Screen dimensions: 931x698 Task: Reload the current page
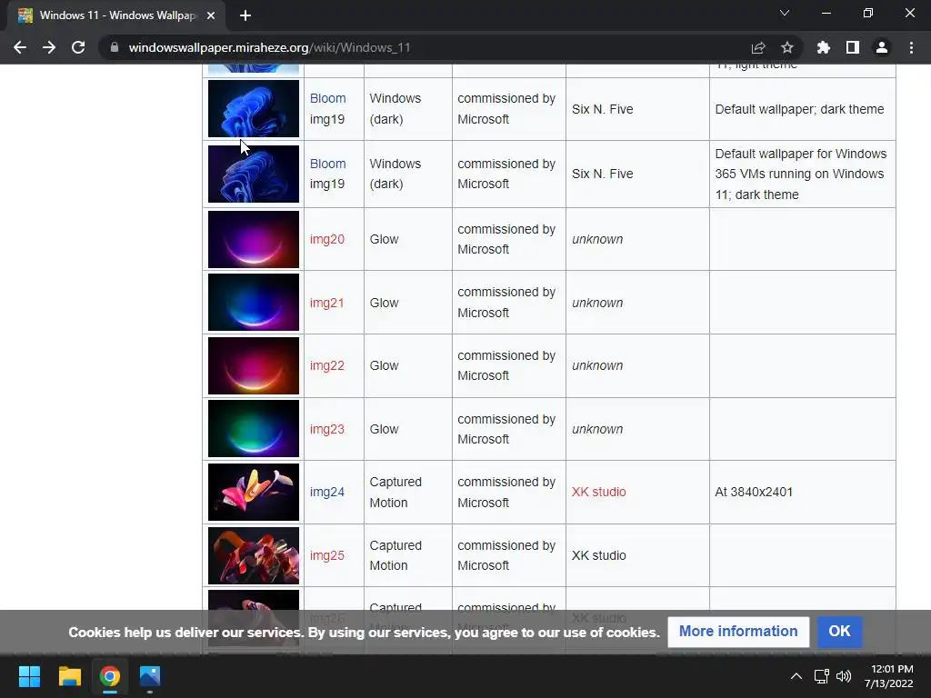(78, 47)
